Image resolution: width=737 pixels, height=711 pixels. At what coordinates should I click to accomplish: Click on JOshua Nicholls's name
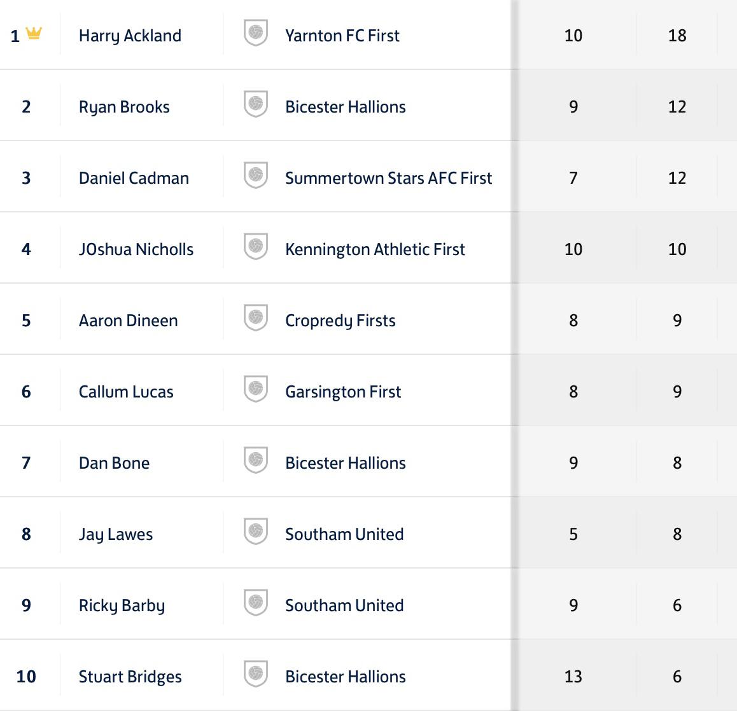(136, 249)
